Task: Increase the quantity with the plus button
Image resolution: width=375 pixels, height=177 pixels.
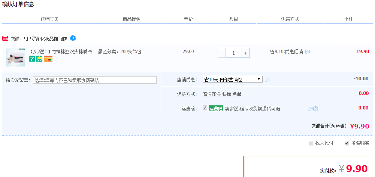Action: (246, 53)
